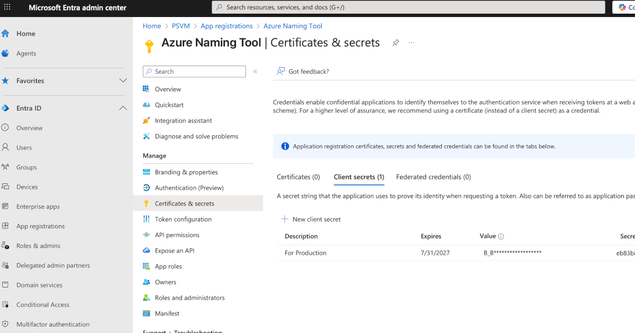Click the Entra ID diamond icon

pyautogui.click(x=5, y=108)
